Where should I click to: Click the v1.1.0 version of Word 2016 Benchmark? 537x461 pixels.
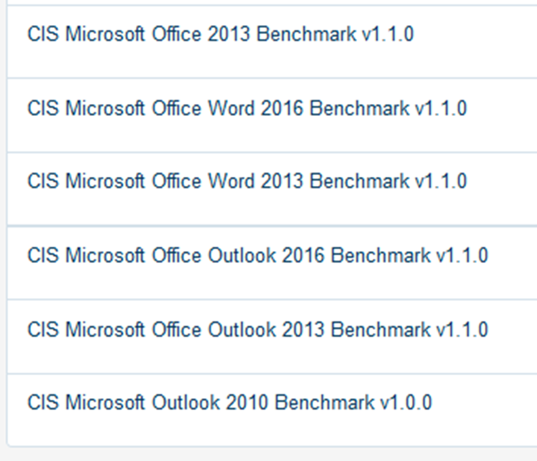441,109
